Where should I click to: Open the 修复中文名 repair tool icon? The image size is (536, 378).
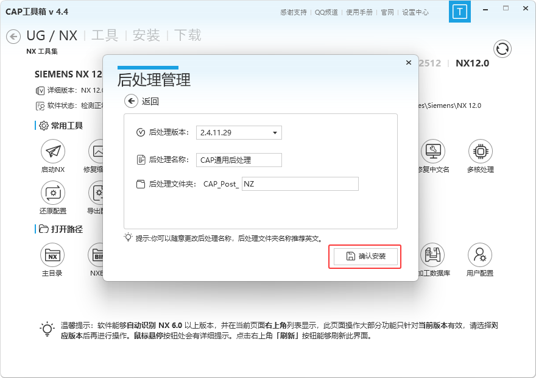pos(433,151)
